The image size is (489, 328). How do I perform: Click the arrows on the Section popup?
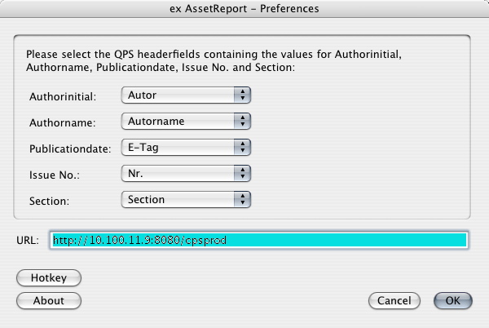(242, 200)
